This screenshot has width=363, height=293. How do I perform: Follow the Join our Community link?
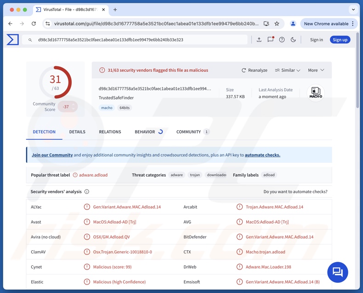52,155
